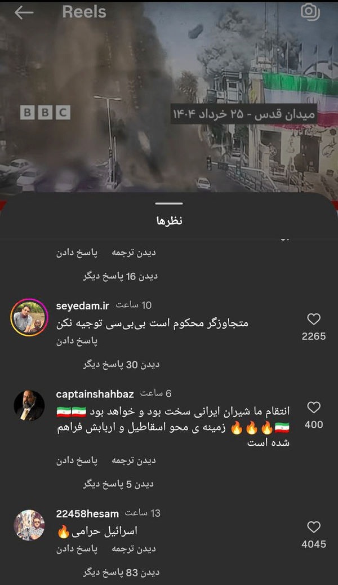Open captainshahbaz's avatar
The height and width of the screenshot is (585, 338).
(29, 406)
